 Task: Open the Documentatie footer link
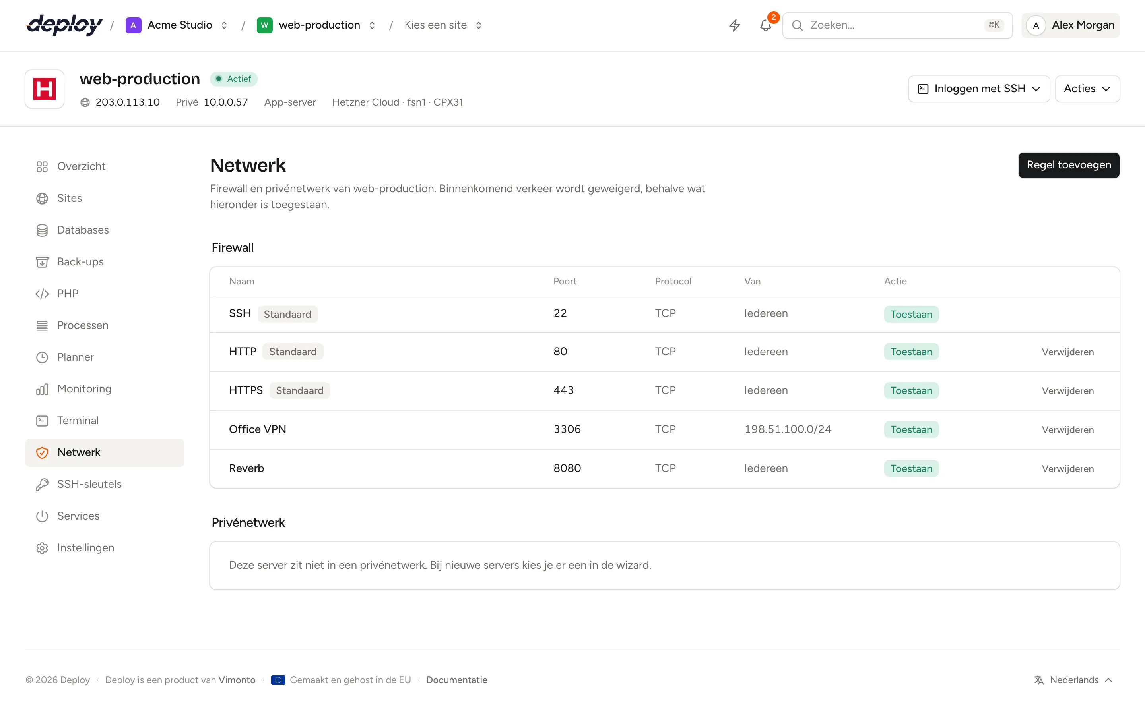click(x=456, y=680)
